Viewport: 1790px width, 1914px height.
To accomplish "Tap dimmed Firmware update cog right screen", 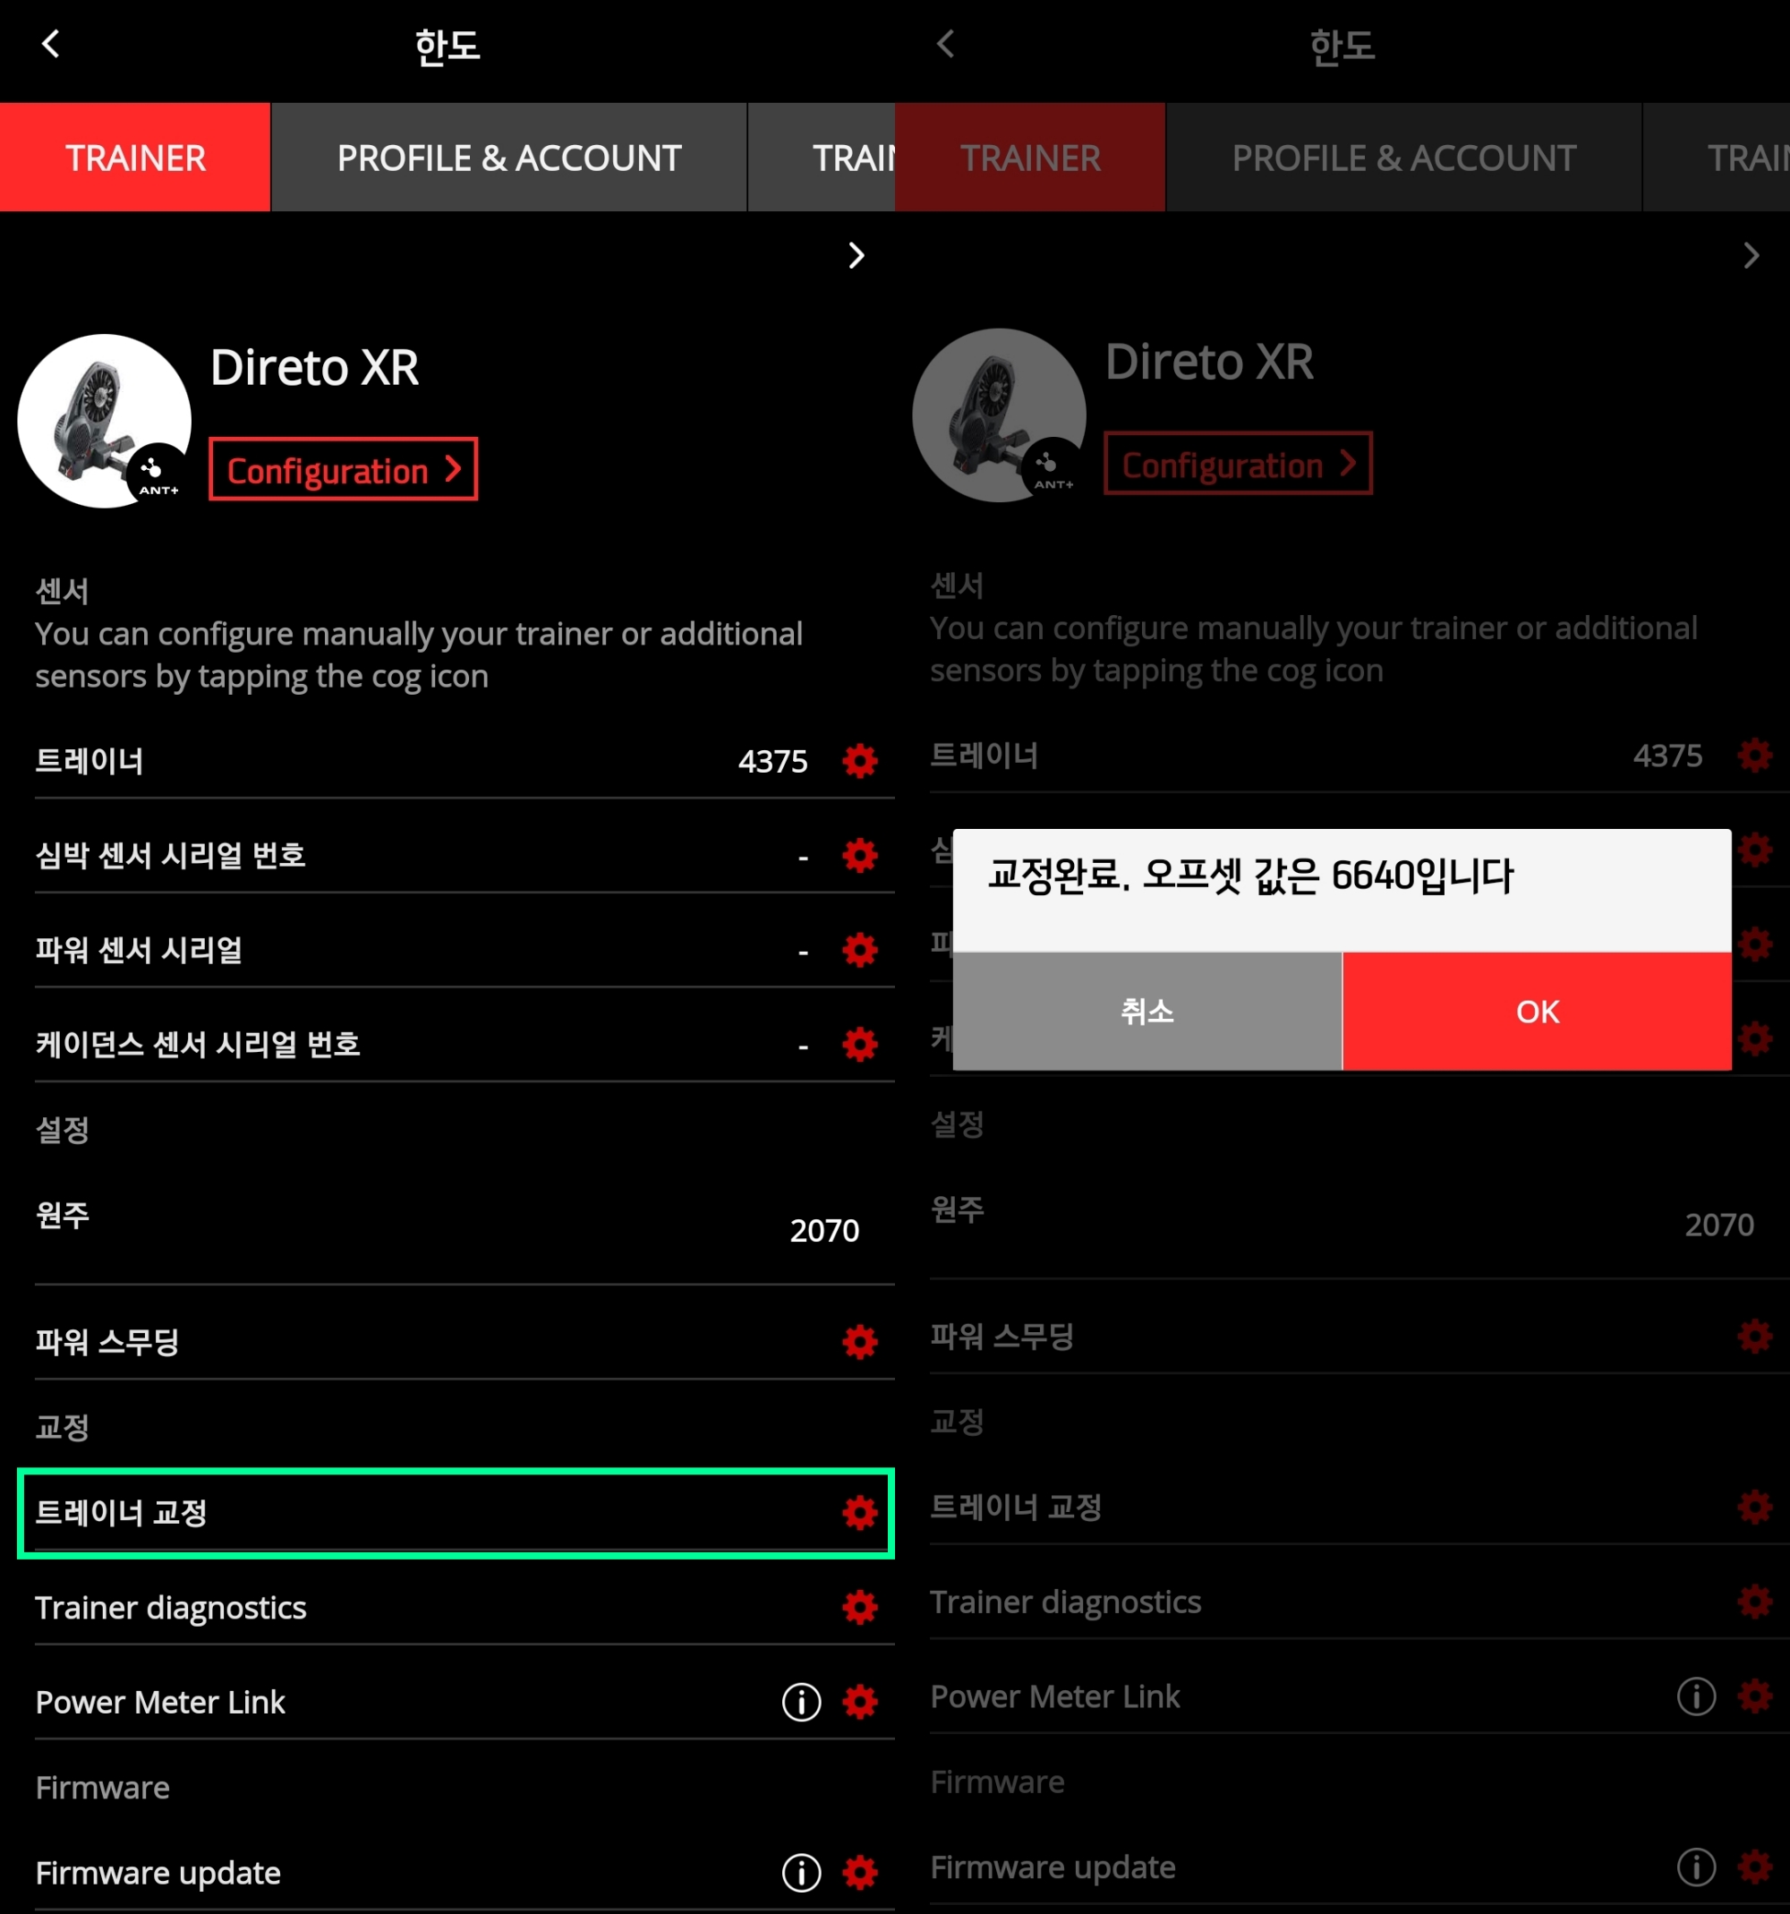I will (1754, 1866).
